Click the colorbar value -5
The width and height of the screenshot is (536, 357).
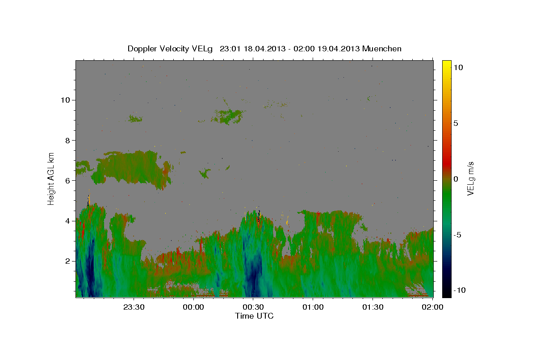coord(458,235)
